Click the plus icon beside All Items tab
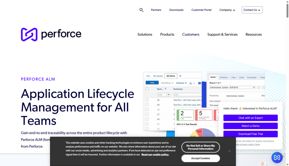289x166 pixels. (x=180, y=76)
